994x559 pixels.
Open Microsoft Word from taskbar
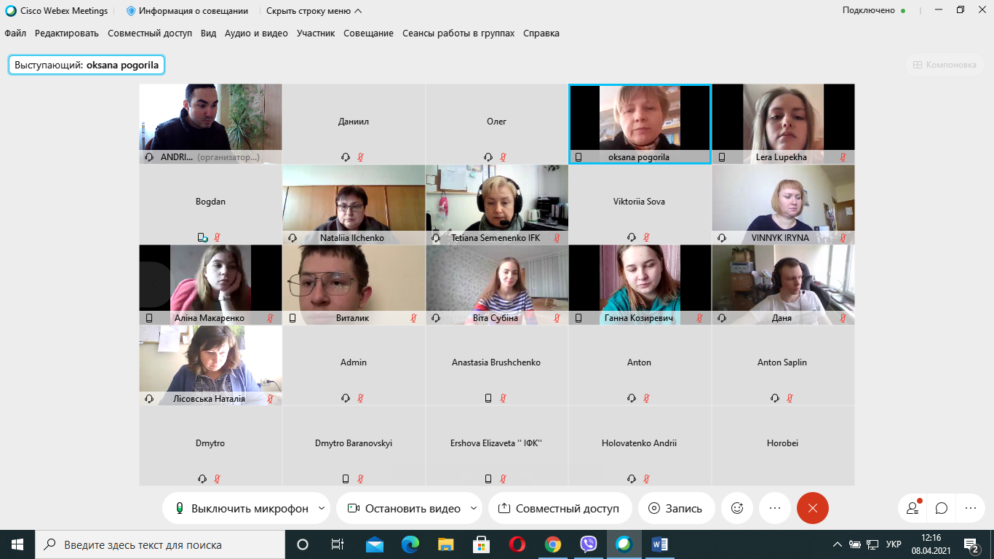[660, 544]
